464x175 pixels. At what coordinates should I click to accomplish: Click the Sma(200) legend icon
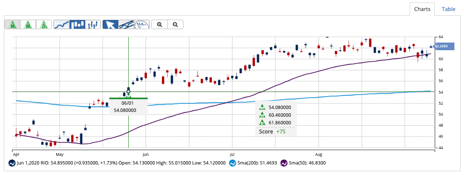232,163
